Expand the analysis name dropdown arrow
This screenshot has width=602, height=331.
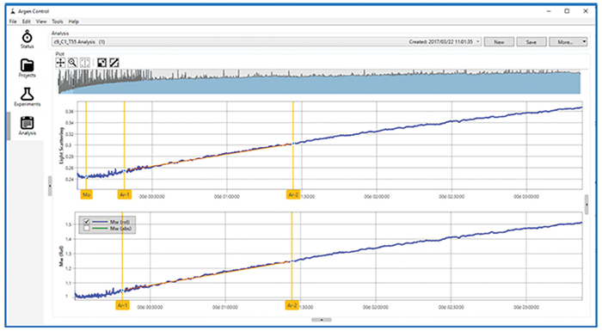click(x=477, y=42)
